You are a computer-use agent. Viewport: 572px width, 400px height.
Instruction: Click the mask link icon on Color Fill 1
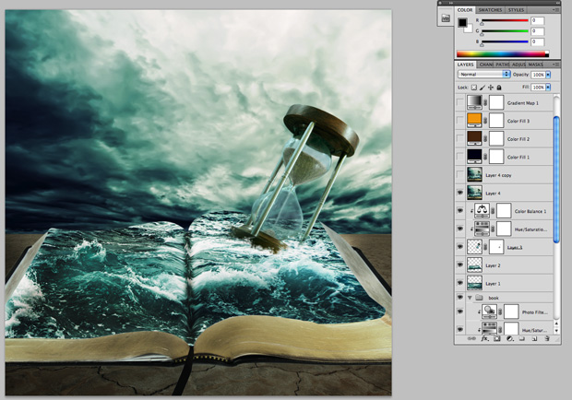point(485,157)
